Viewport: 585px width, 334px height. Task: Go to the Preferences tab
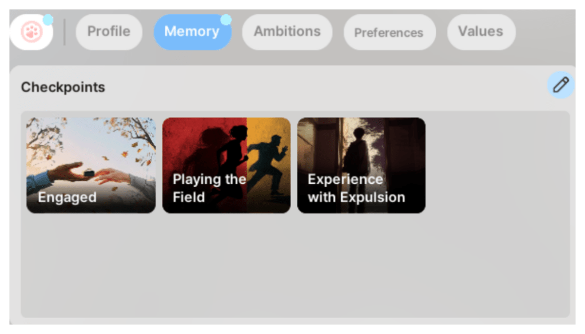click(x=389, y=33)
